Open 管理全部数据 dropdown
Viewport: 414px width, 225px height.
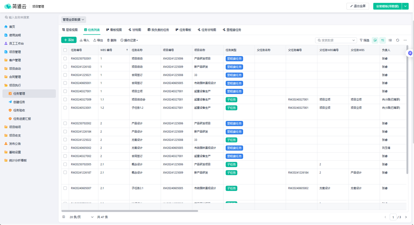click(x=73, y=20)
